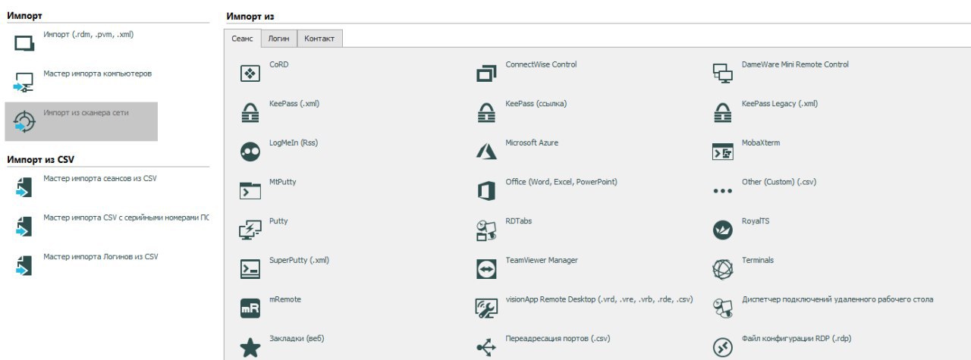Click the Putty icon

250,230
